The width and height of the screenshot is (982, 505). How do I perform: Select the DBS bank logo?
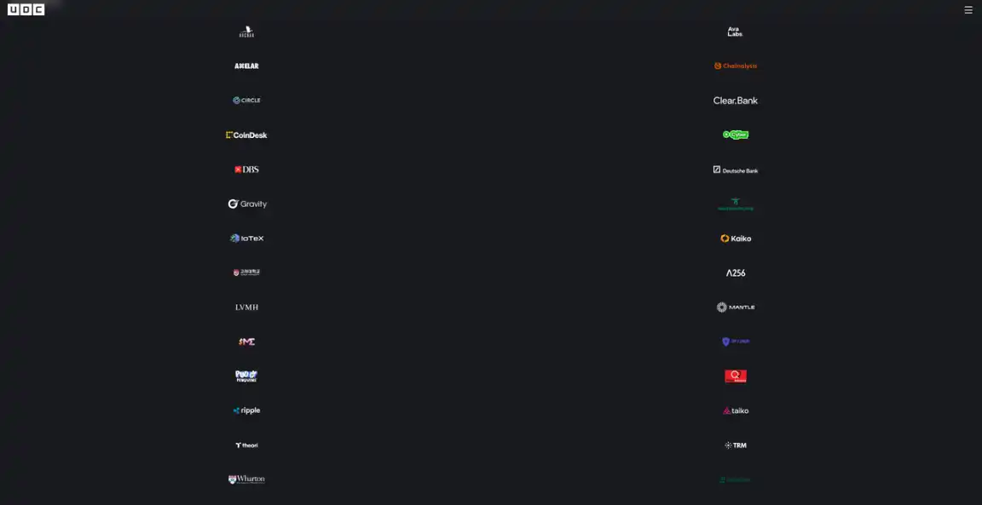tap(246, 169)
